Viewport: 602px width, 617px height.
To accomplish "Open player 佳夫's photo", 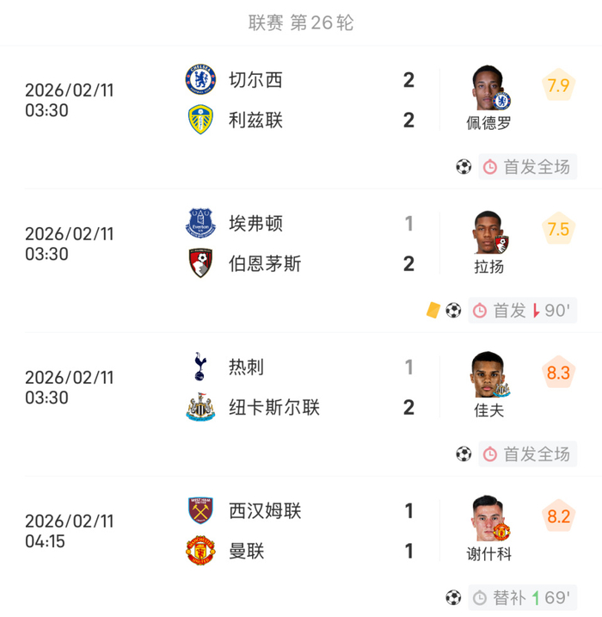I will point(488,374).
